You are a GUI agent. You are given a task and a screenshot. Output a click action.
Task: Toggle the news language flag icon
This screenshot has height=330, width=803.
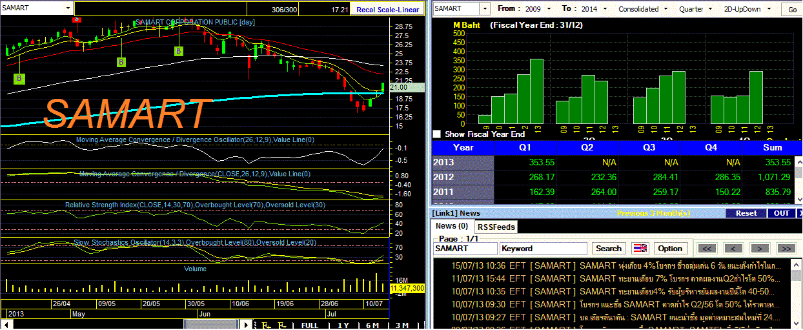pos(640,249)
